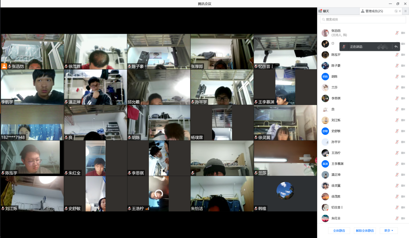This screenshot has height=238, width=409.
Task: Toggle microphone for 胡陈 in member list
Action: 397,77
